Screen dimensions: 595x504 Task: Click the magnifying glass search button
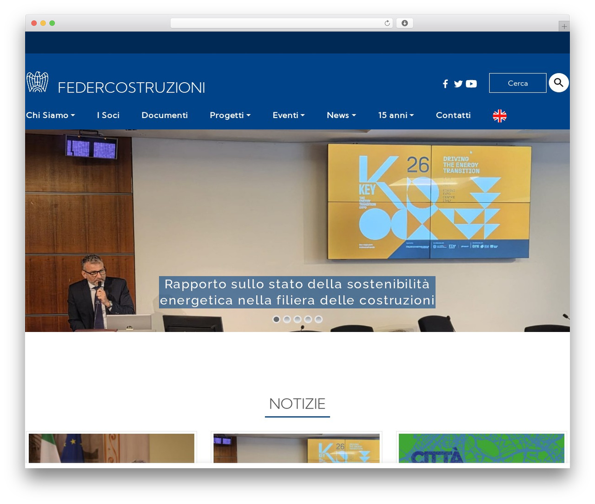click(x=559, y=83)
